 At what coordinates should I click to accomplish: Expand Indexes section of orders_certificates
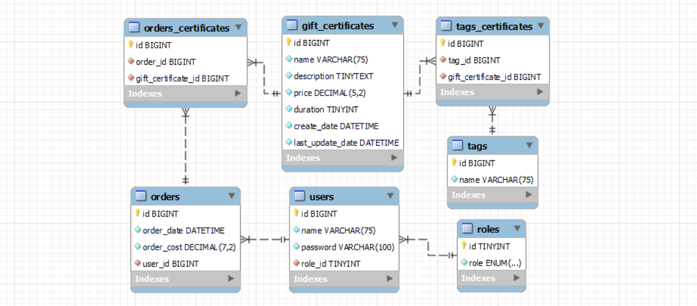coord(238,93)
